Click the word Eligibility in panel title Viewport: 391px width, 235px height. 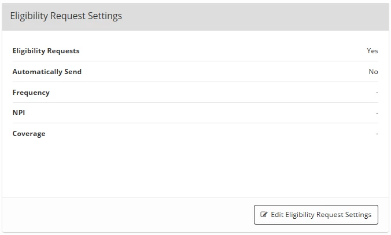click(29, 16)
